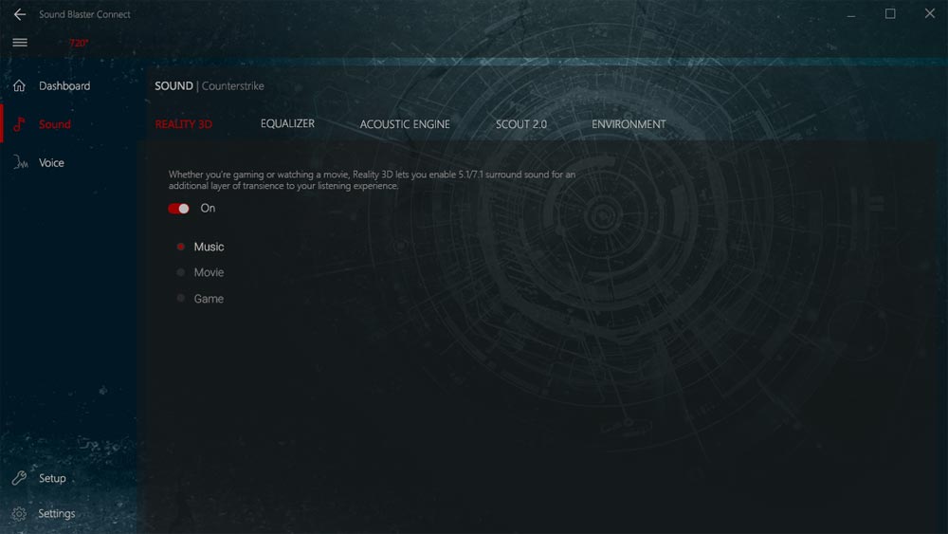
Task: Click the Dashboard home icon
Action: tap(19, 86)
